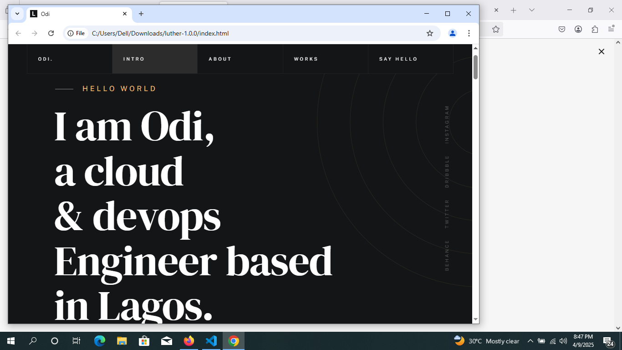Show hidden system tray icons
622x350 pixels.
coord(530,341)
